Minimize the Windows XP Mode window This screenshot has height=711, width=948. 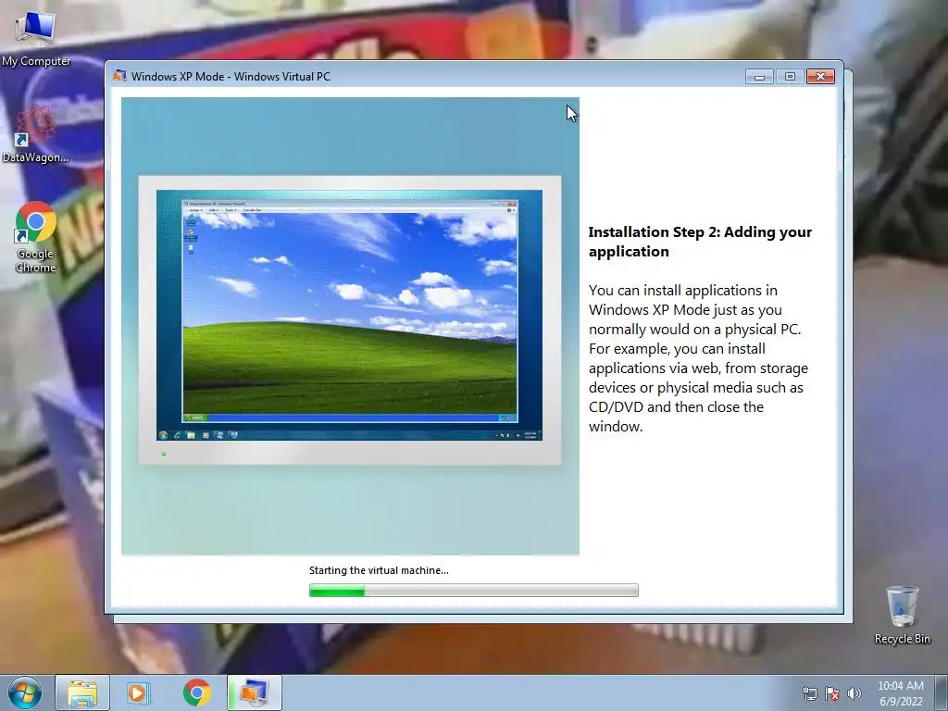759,77
